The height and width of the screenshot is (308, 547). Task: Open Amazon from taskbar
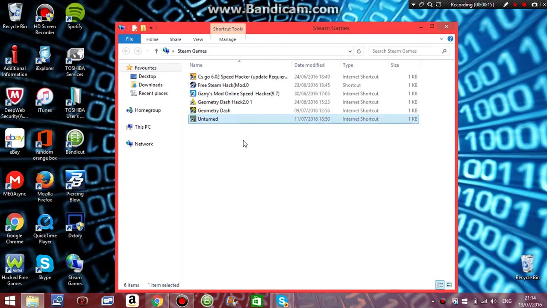tap(132, 301)
